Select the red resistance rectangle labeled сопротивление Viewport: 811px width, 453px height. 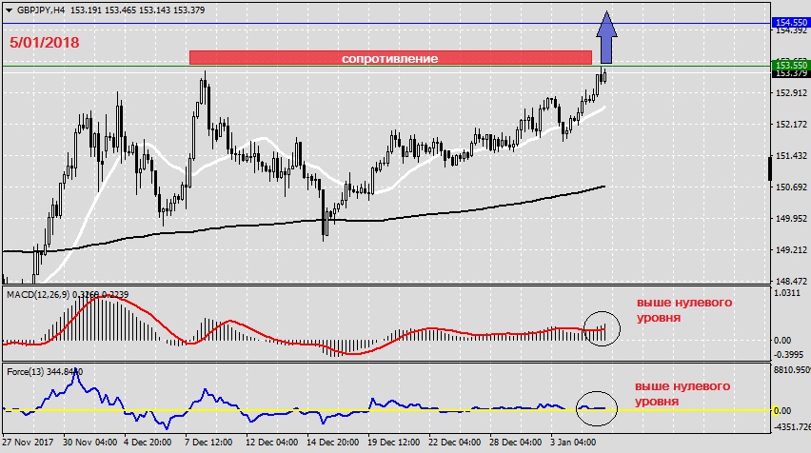coord(390,58)
